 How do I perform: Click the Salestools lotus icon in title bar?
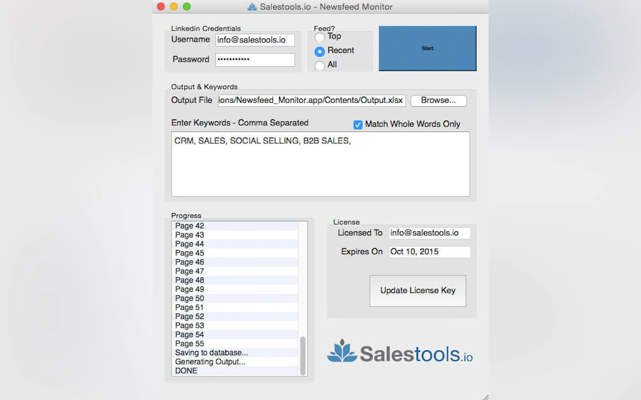click(x=252, y=7)
